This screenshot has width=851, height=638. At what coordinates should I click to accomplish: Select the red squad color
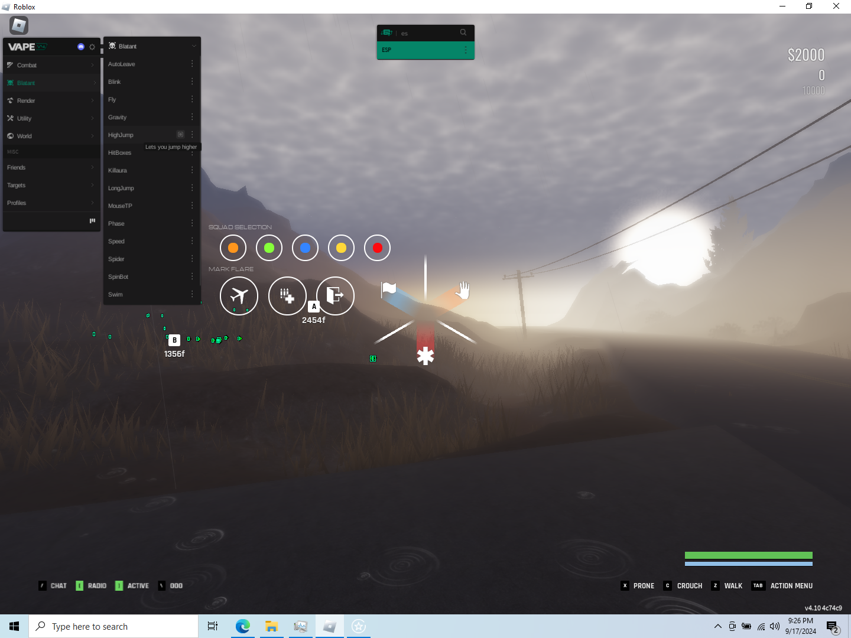(x=377, y=248)
